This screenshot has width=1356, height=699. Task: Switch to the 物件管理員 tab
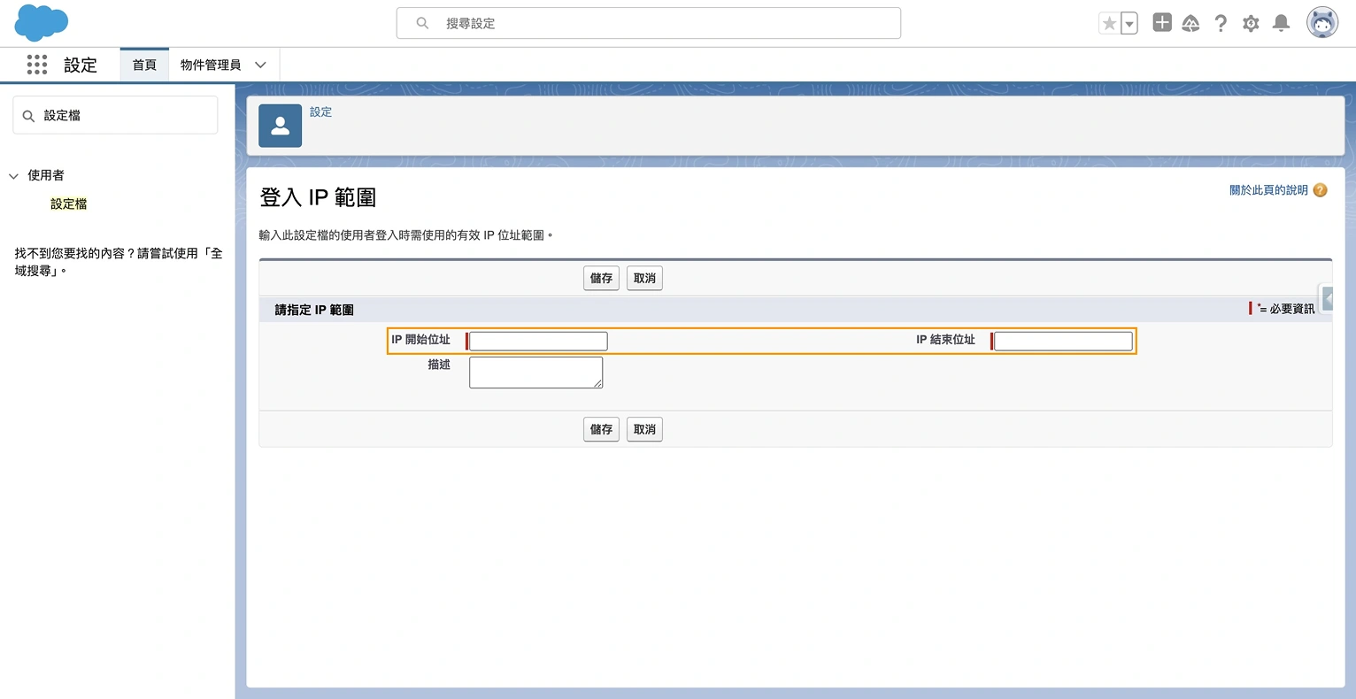pos(211,65)
